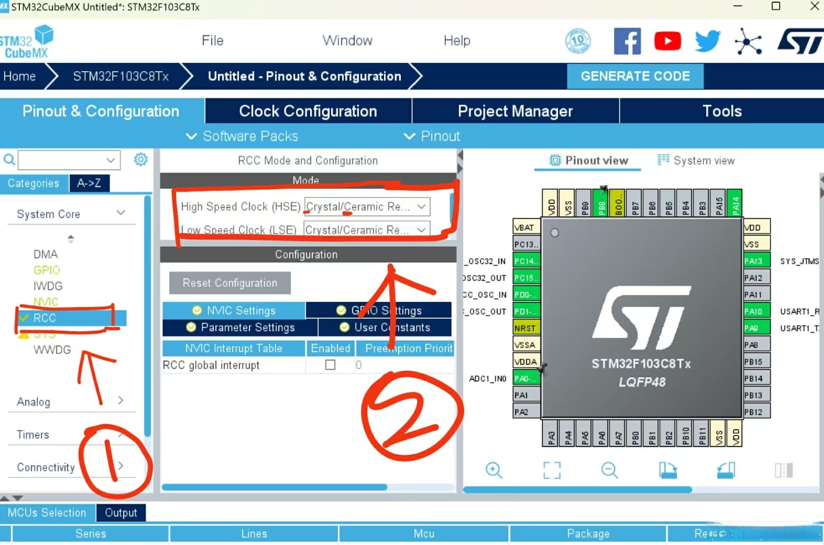
Task: Click STM32F103C8Tx breadcrumb
Action: point(121,76)
